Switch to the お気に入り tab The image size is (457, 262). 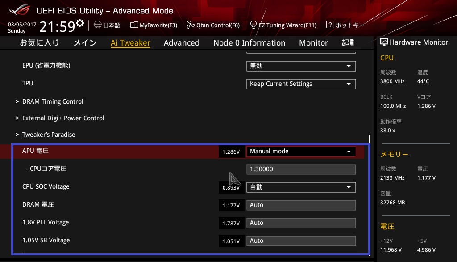39,42
